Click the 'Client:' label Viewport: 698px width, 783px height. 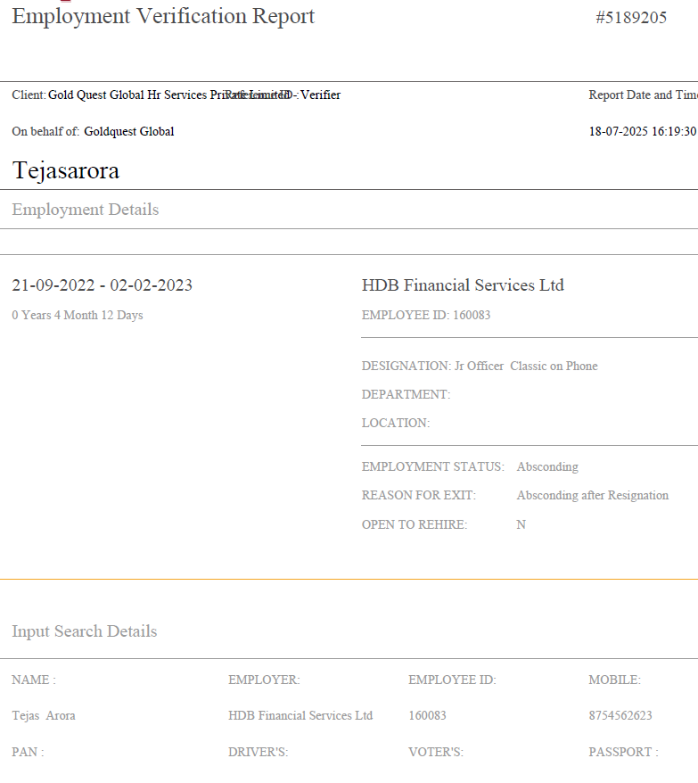coord(29,95)
